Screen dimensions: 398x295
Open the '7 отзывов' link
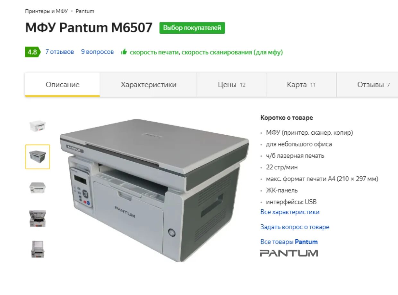point(60,52)
